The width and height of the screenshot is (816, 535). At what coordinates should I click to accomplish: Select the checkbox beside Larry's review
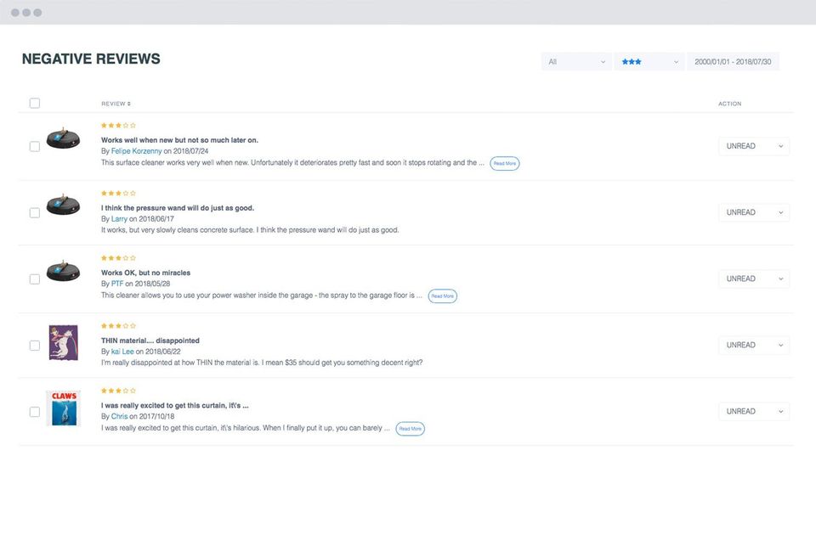click(x=35, y=212)
